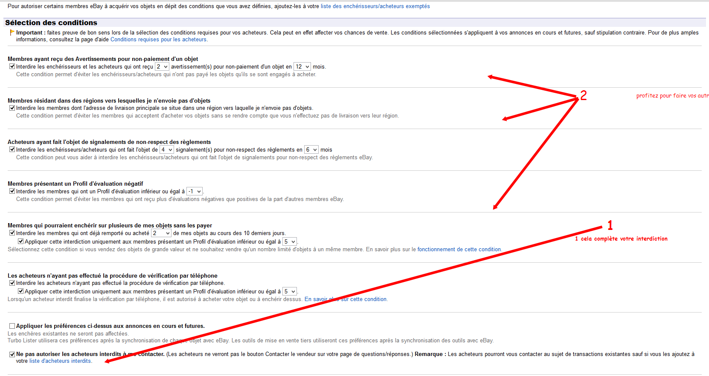
Task: Expand the reports count dropdown showing 4
Action: tap(166, 149)
